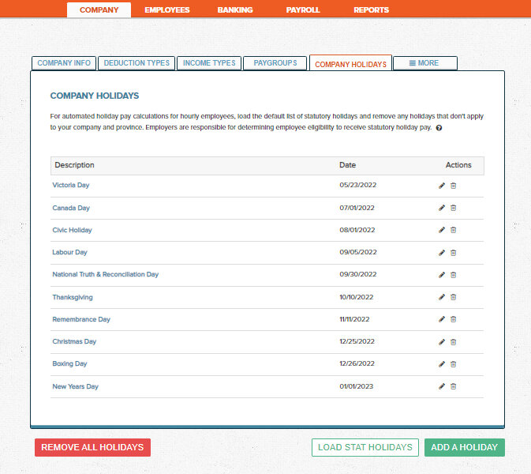
Task: Delete Christmas Day trash icon
Action: coord(453,342)
